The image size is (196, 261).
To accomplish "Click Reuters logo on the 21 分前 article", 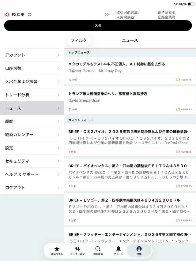I will [184, 109].
